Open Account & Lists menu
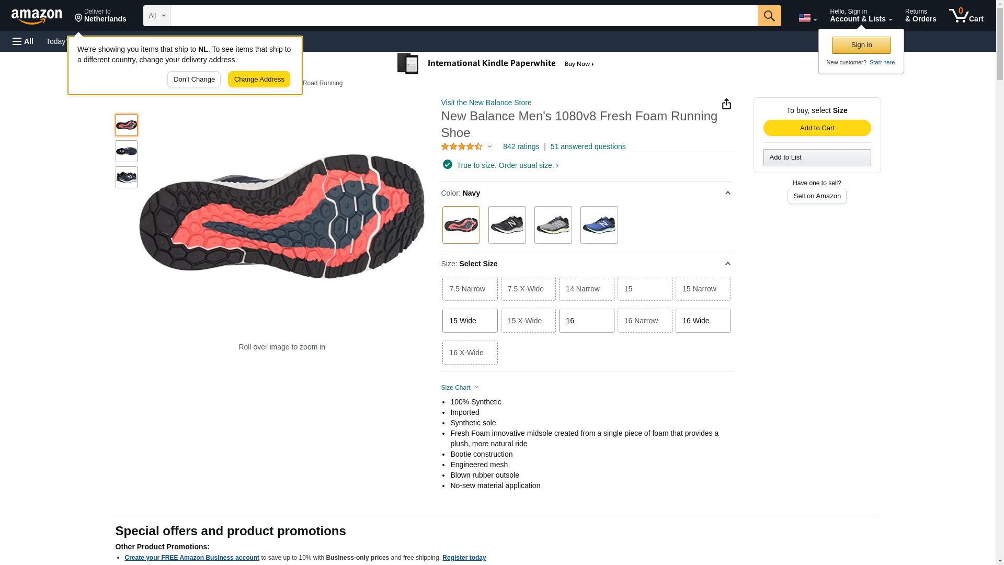This screenshot has height=565, width=1004. click(x=861, y=16)
